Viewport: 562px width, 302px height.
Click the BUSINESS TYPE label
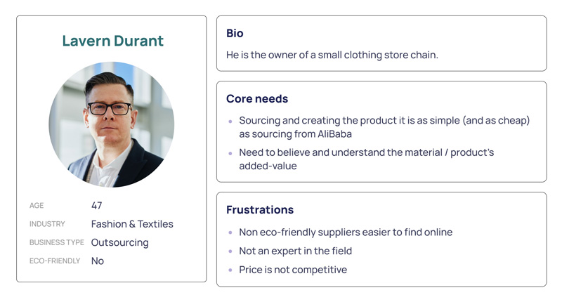pyautogui.click(x=57, y=242)
